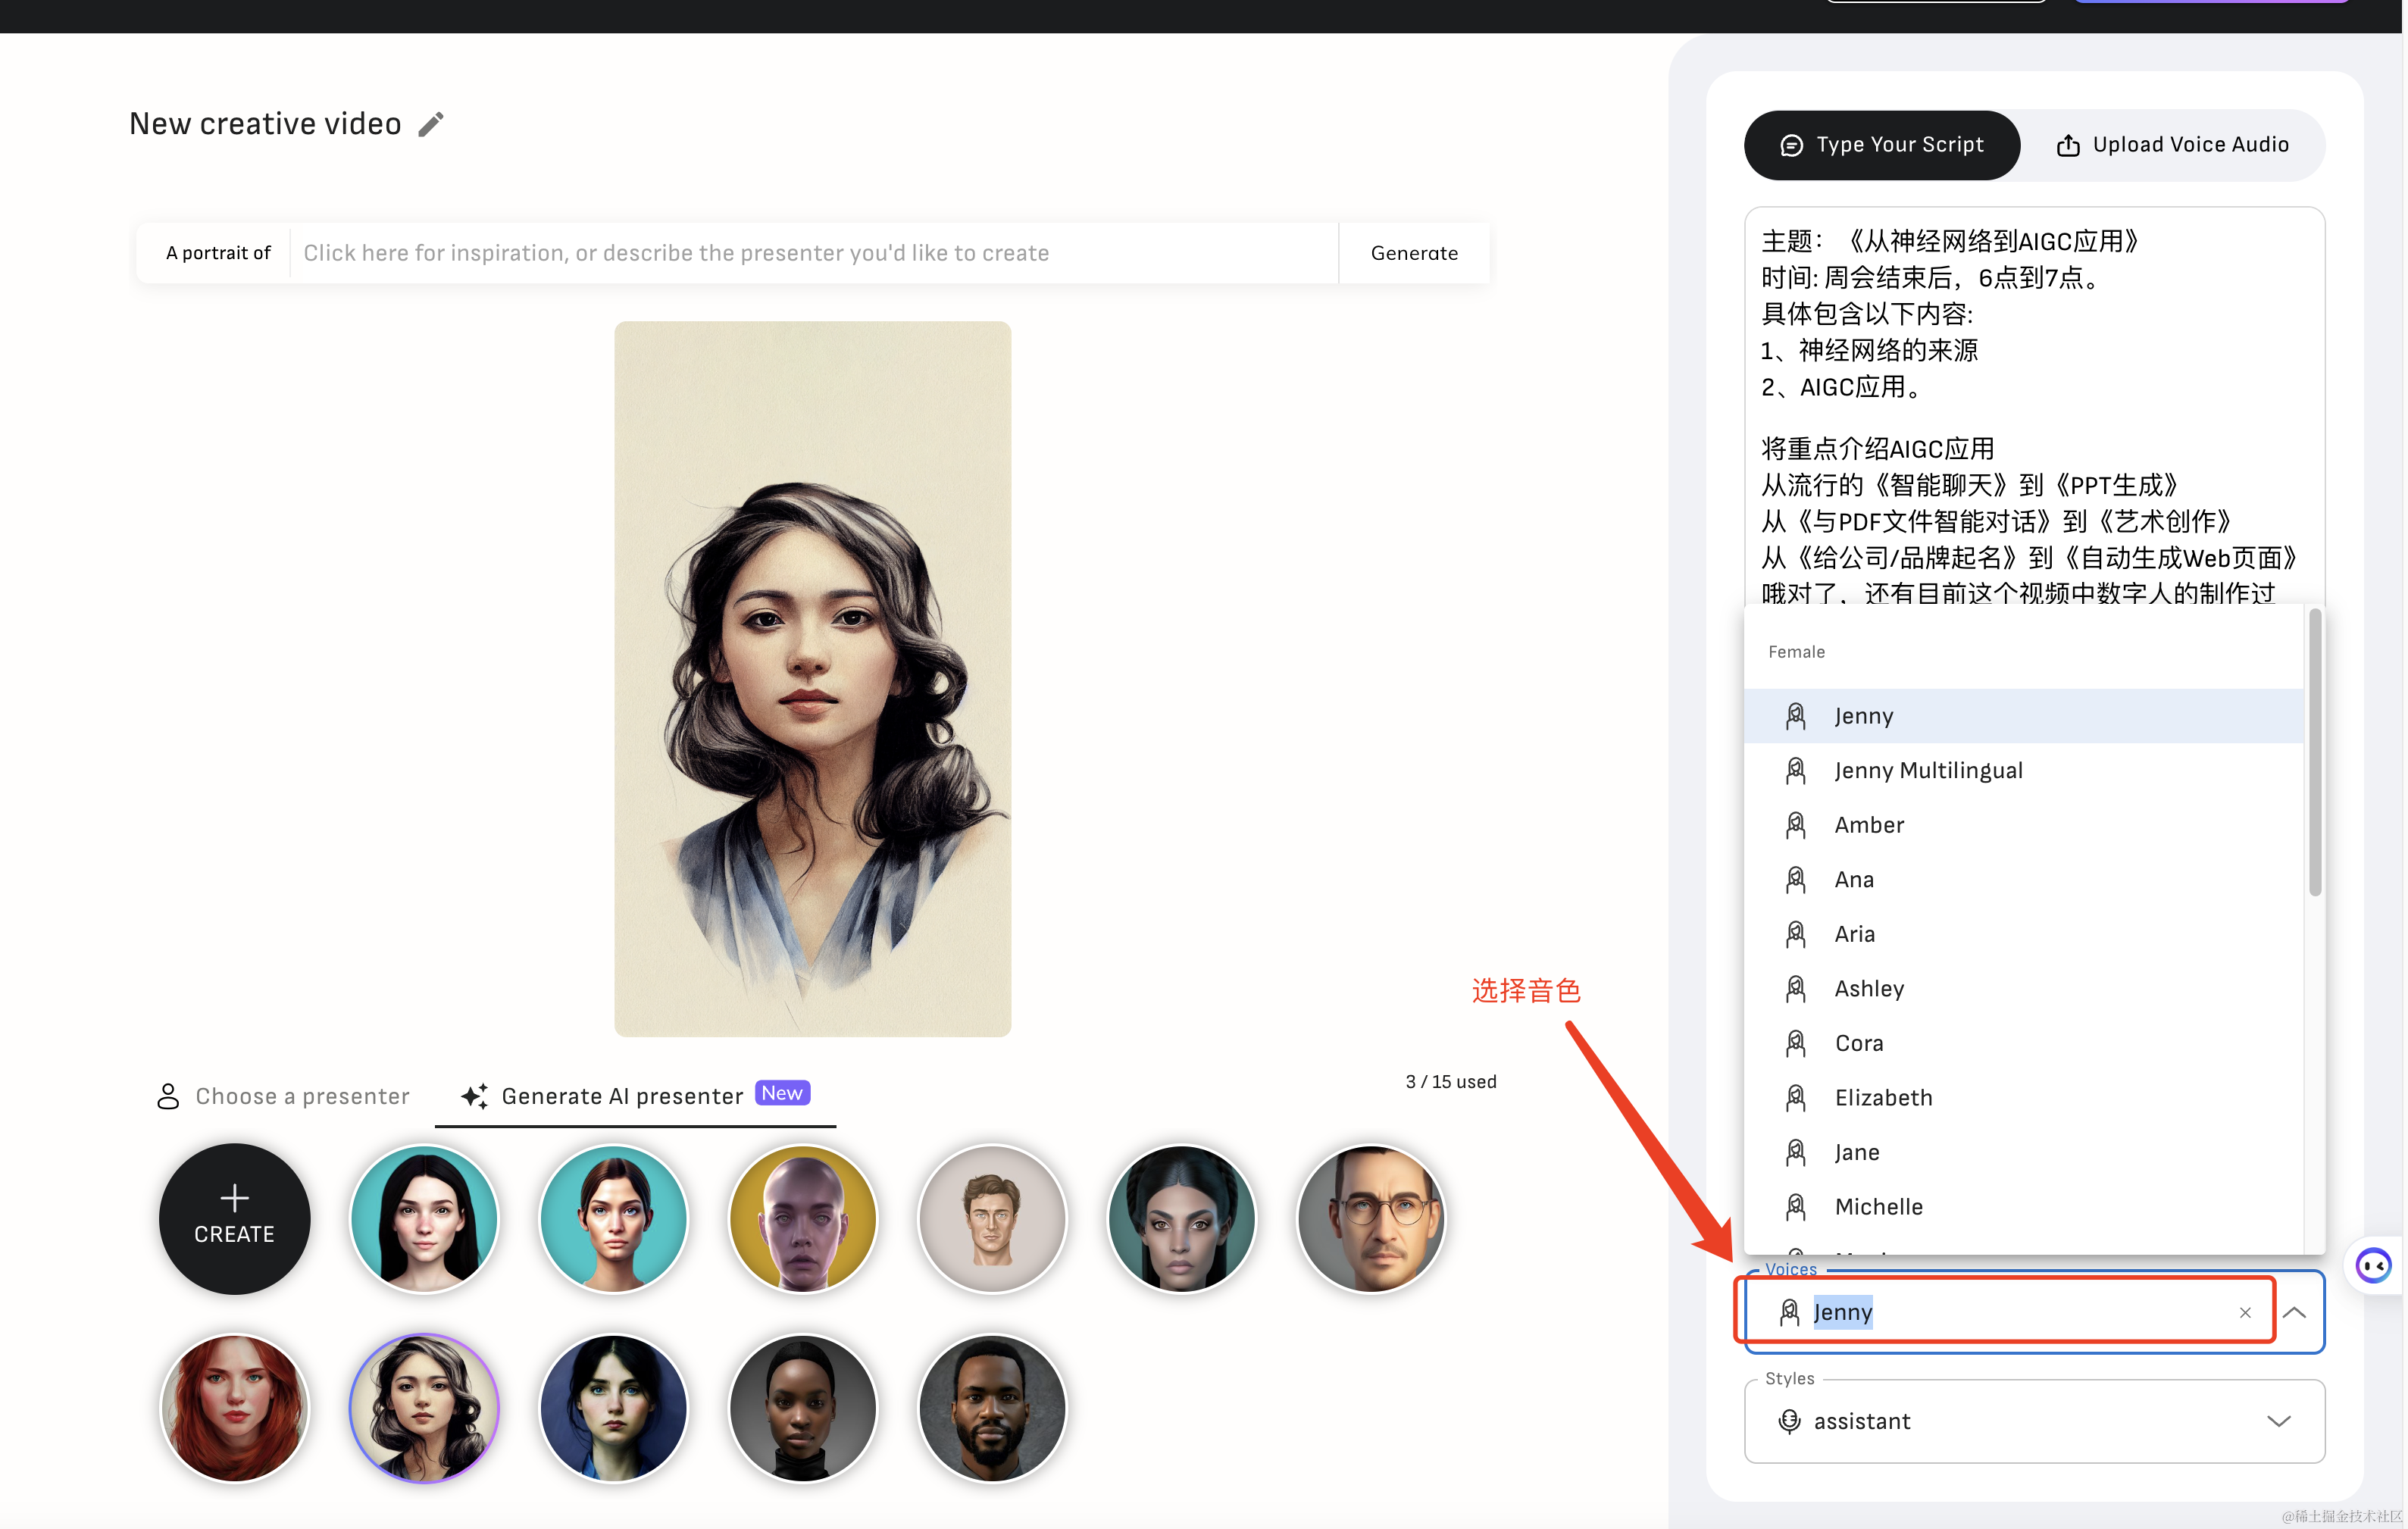Image resolution: width=2408 pixels, height=1529 pixels.
Task: Click the pencil icon to rename video
Action: click(x=431, y=124)
